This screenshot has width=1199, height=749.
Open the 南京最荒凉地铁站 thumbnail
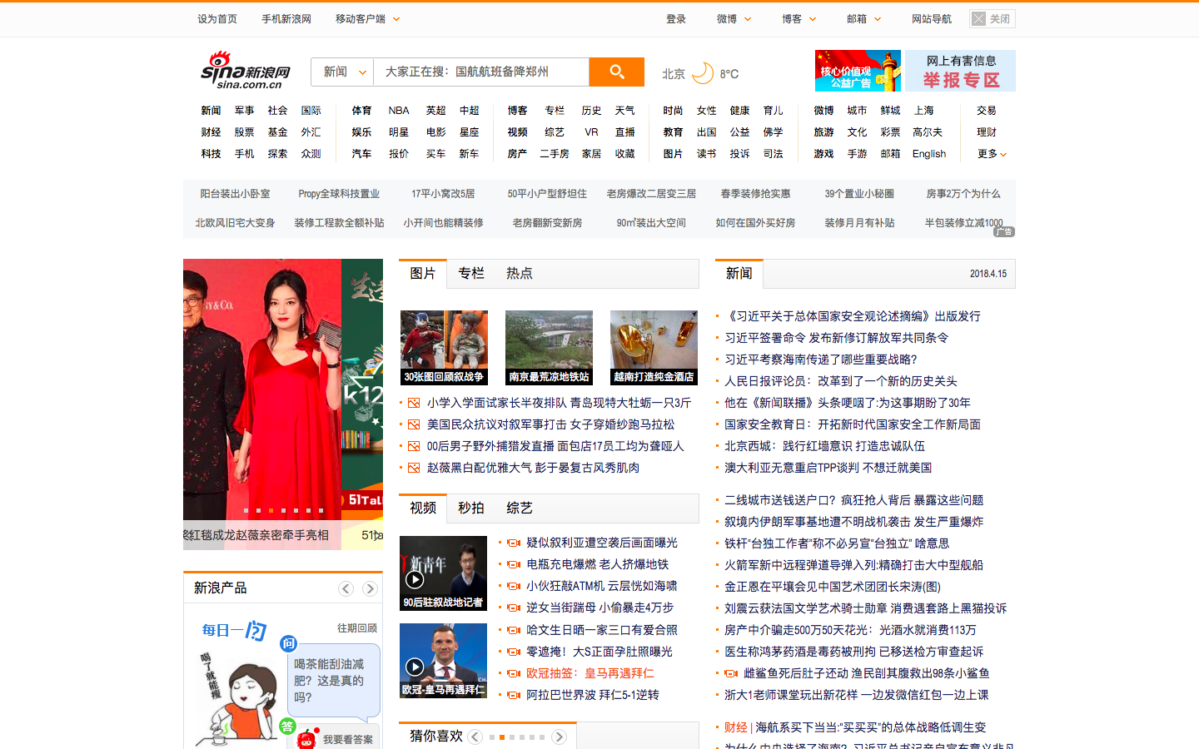pos(549,348)
